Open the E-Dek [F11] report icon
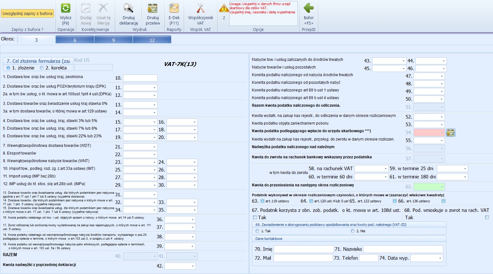 coord(174,8)
